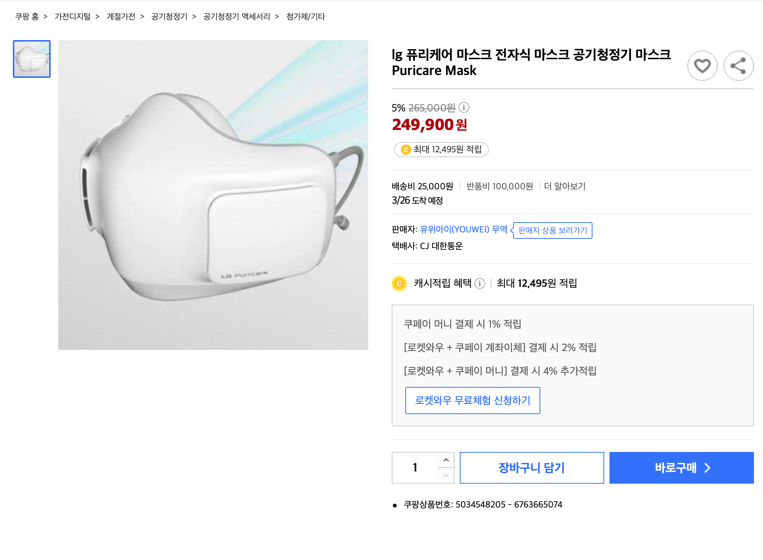Open seller link 유위아이(YOUWEI) 무역
Viewport: 763px width, 560px height.
[x=464, y=229]
